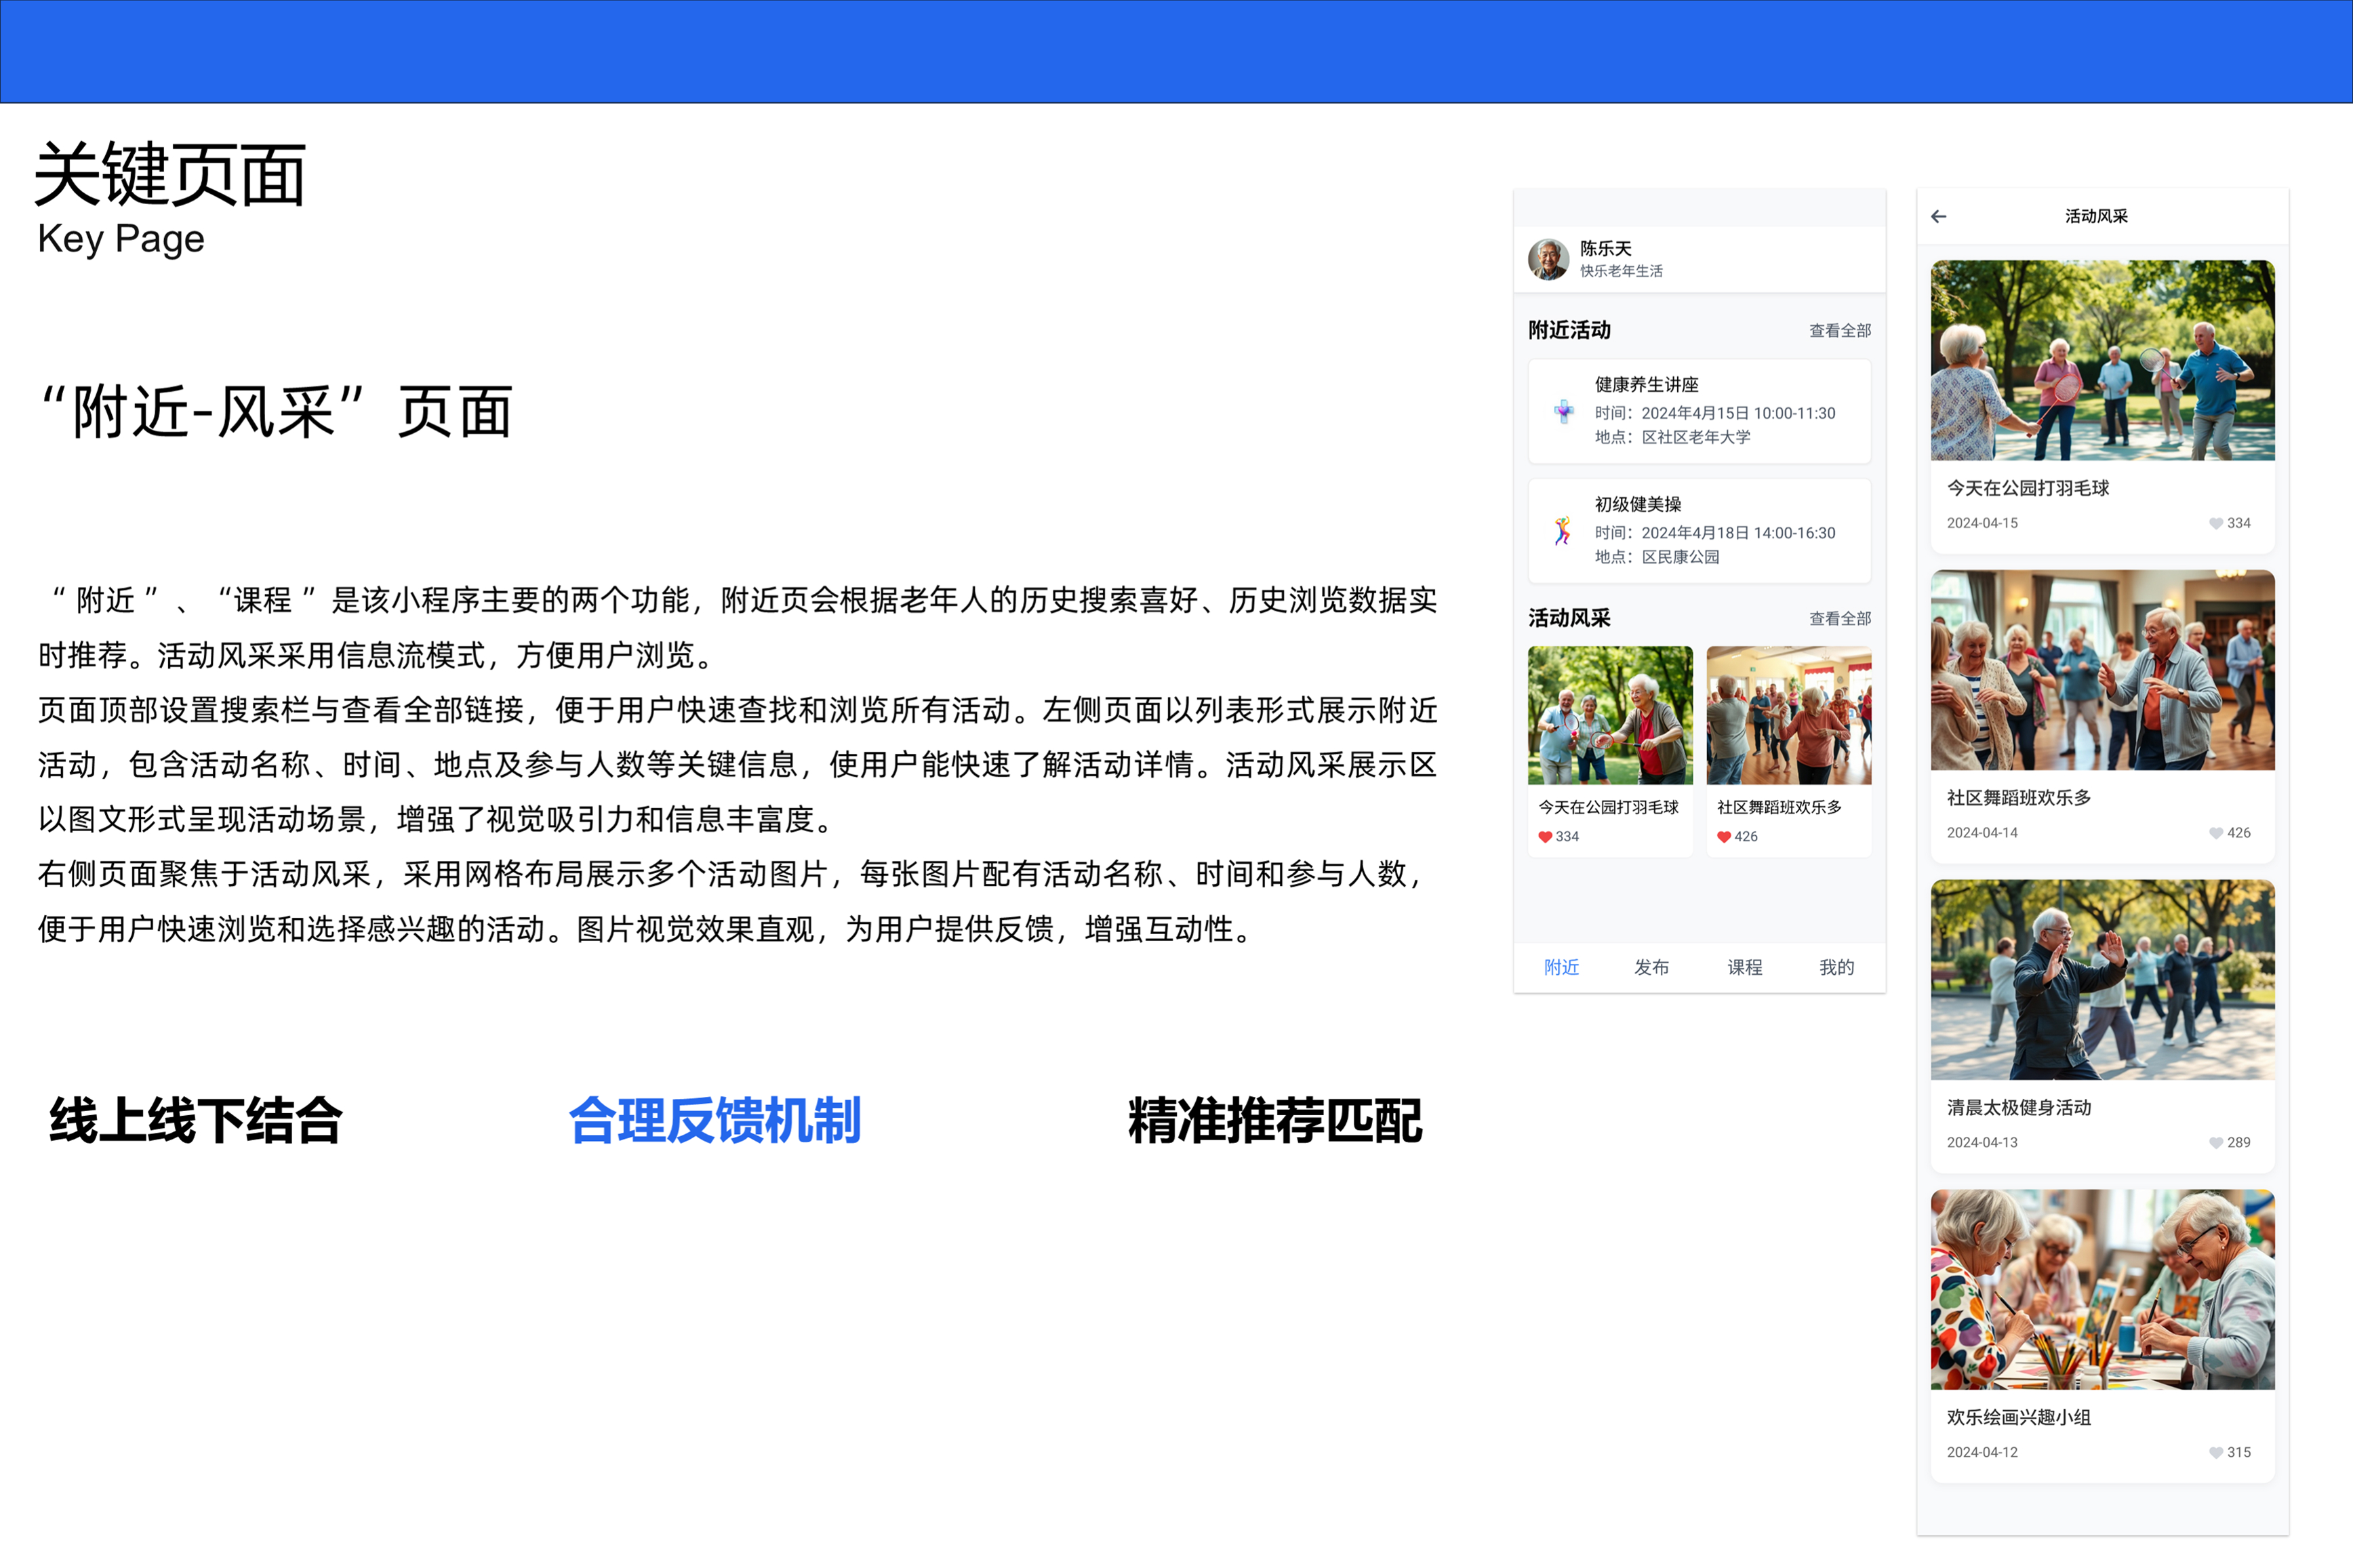
Task: Tap the gray heart beside 289
Action: 2215,1142
